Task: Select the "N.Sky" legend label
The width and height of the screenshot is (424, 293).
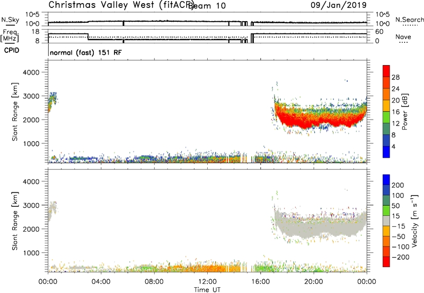Action: click(10, 20)
